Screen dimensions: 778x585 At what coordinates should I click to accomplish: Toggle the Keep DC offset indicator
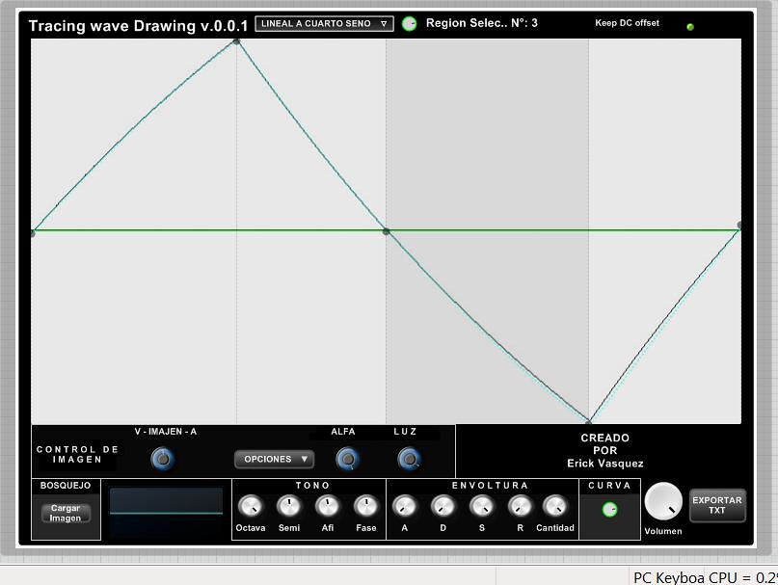[690, 27]
